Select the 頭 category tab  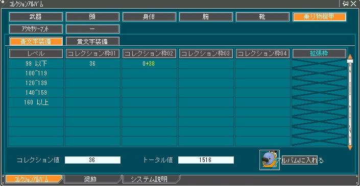tap(92, 17)
